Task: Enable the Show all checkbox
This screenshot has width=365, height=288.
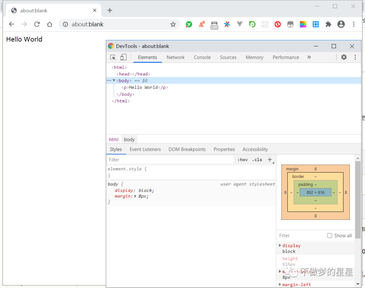Action: (330, 236)
